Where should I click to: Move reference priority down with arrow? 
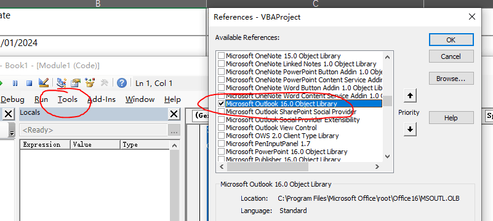pos(410,129)
